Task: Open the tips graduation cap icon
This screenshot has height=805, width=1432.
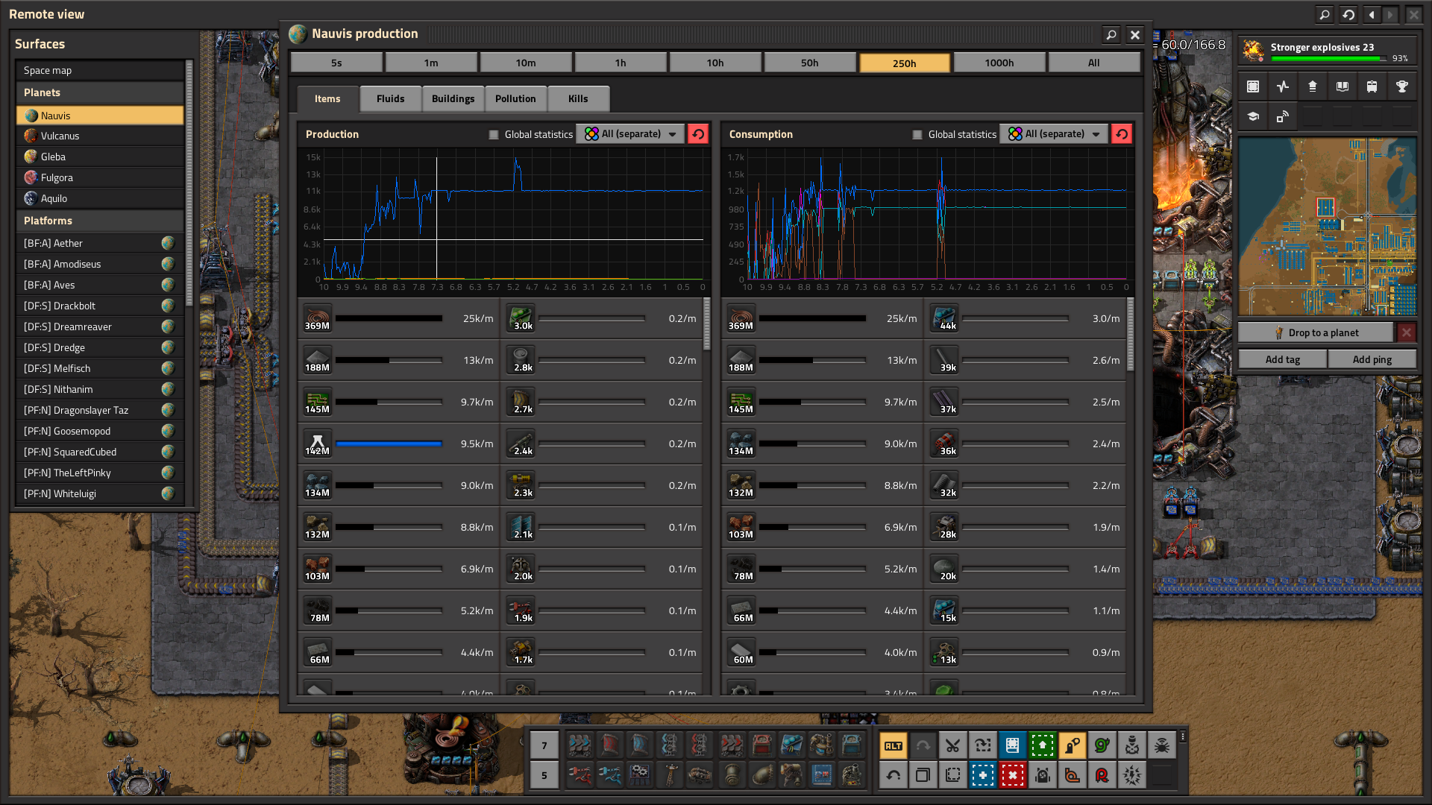Action: pyautogui.click(x=1253, y=116)
